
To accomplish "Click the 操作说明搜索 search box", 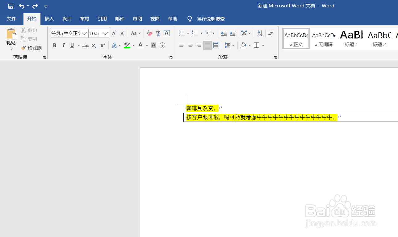I will tap(211, 19).
